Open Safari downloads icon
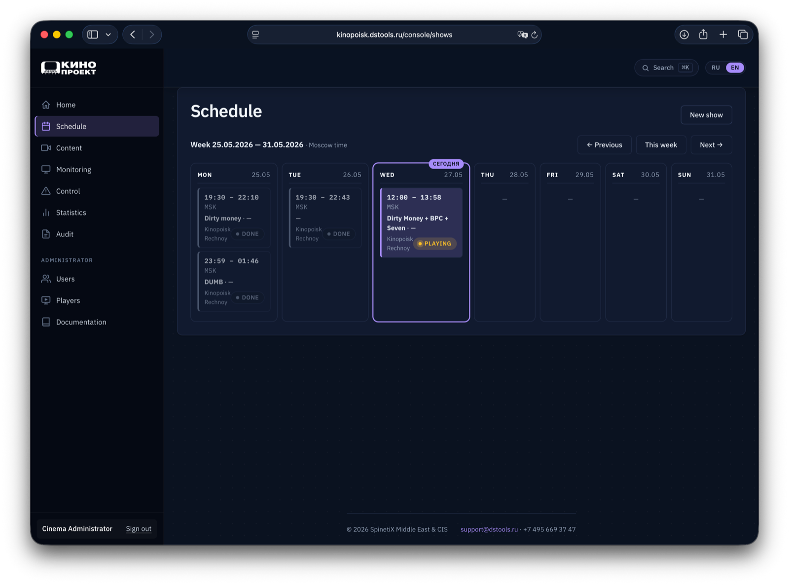The image size is (789, 585). [x=684, y=35]
